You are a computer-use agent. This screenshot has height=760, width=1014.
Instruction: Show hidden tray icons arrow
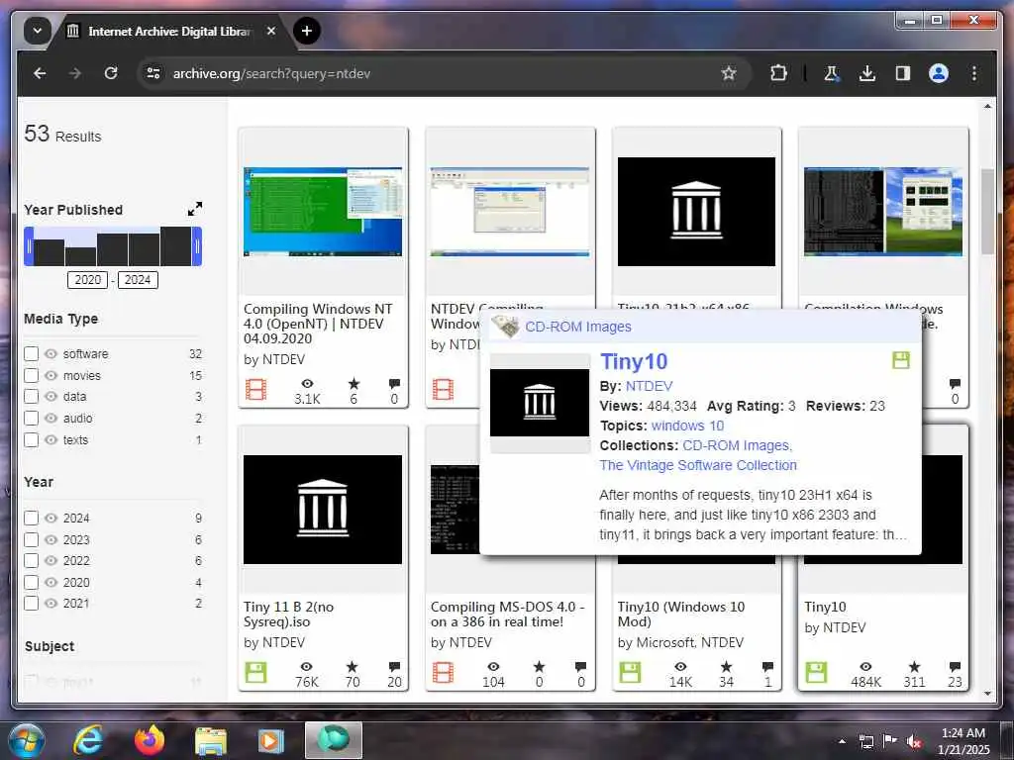coord(842,741)
